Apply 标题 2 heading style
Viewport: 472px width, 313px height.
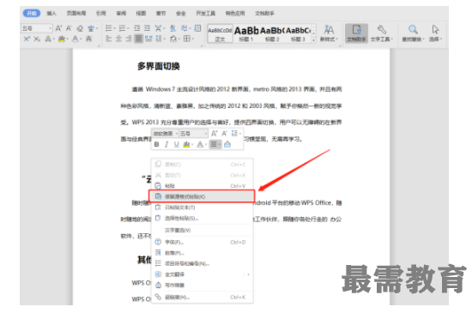click(x=272, y=33)
